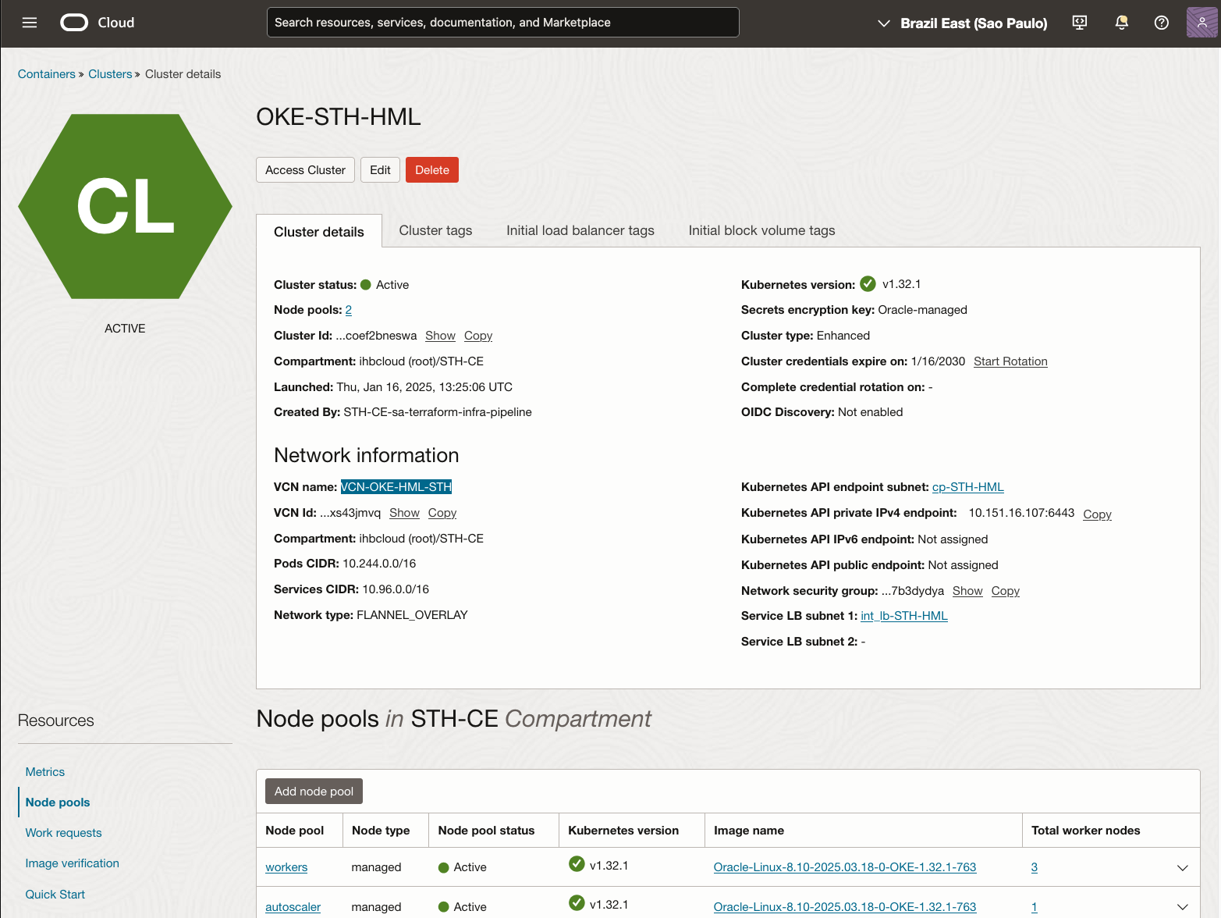Expand the region selector chevron
Viewport: 1221px width, 918px height.
click(885, 23)
